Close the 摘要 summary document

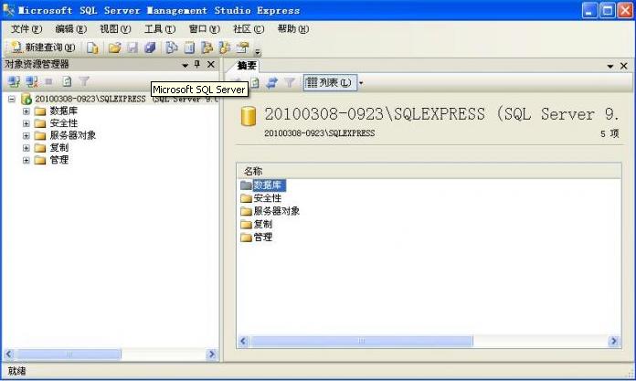[624, 66]
